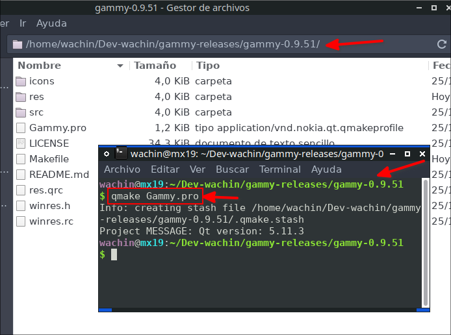Maximize the file manager window
The height and width of the screenshot is (335, 451).
point(434,8)
